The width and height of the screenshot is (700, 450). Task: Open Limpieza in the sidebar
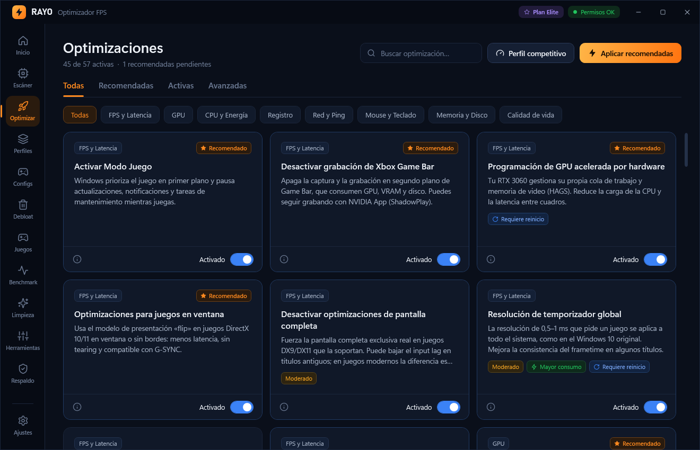tap(23, 308)
